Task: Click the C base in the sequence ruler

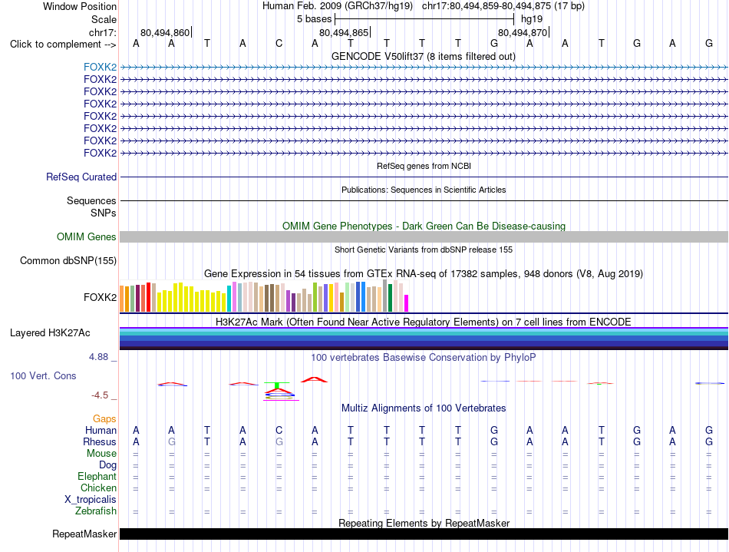Action: point(279,44)
